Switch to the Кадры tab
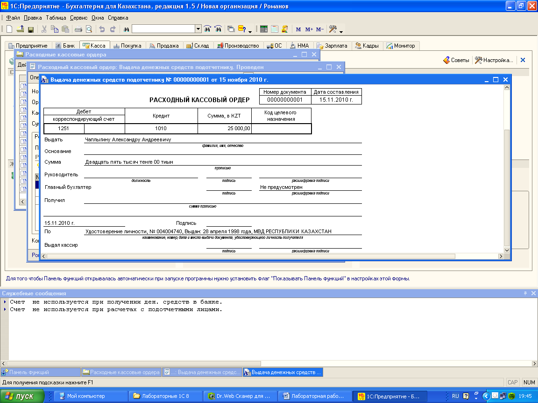The width and height of the screenshot is (538, 403). pos(367,46)
